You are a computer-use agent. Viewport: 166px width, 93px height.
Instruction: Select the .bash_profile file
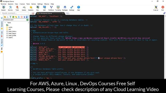click(x=11, y=35)
